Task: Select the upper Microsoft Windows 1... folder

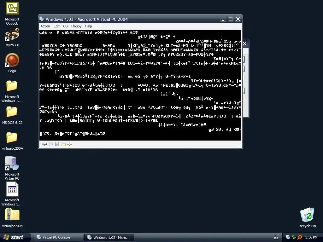Action: coord(12,91)
